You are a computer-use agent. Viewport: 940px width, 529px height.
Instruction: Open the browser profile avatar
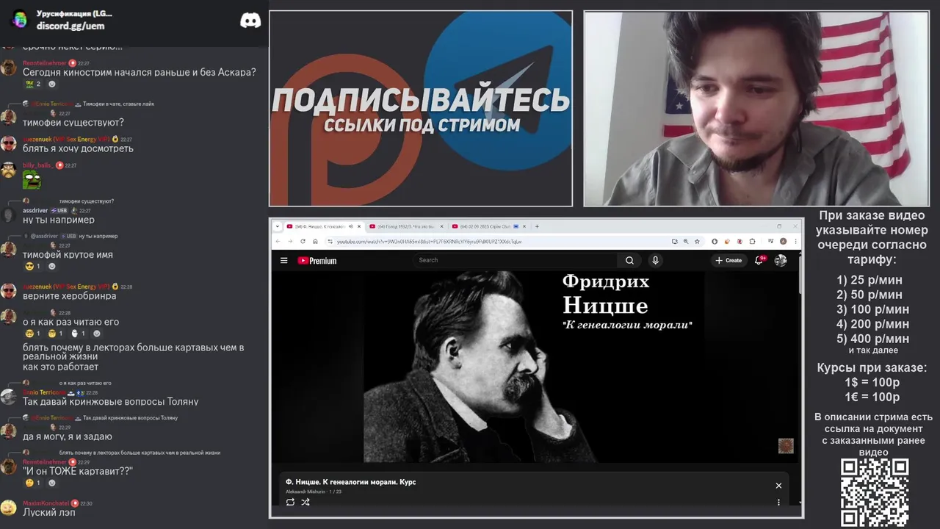(x=783, y=241)
